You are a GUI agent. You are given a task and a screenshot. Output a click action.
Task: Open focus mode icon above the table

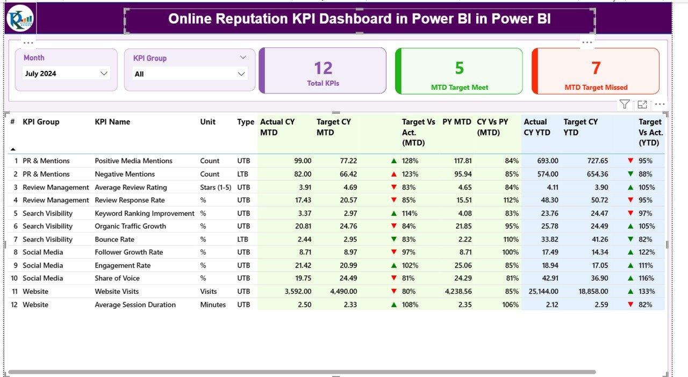pos(642,104)
